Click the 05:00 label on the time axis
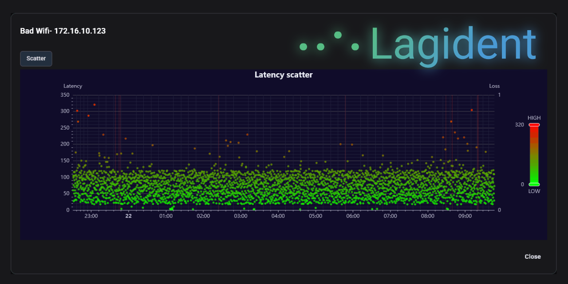The height and width of the screenshot is (284, 568). [316, 216]
